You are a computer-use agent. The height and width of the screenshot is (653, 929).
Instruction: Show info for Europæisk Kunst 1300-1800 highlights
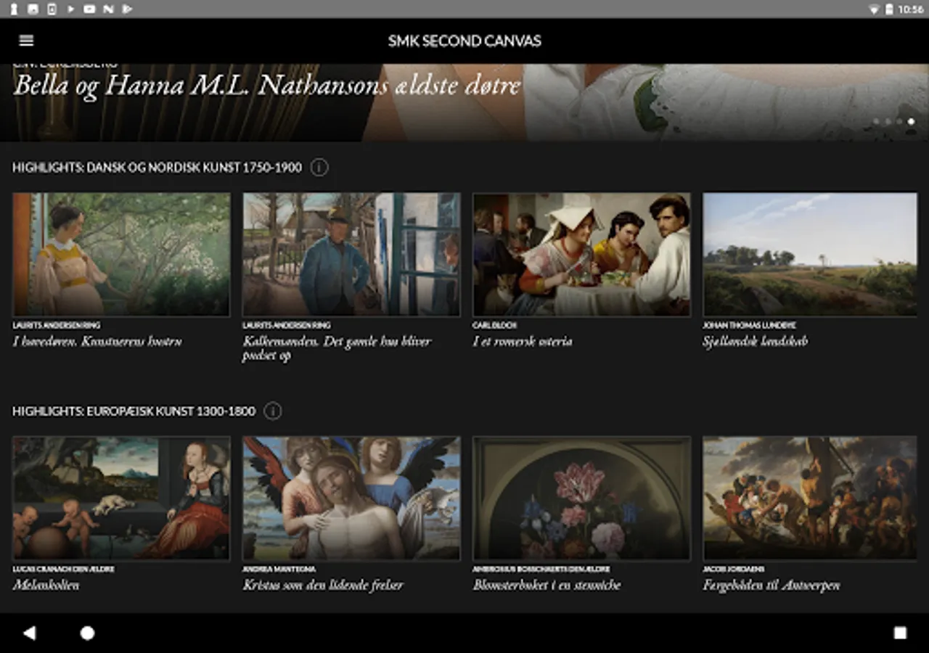(x=273, y=411)
